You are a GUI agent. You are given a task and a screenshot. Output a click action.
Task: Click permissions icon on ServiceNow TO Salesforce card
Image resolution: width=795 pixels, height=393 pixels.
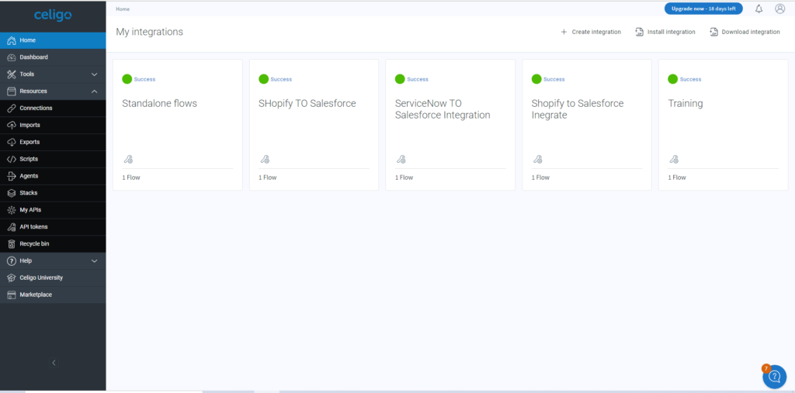pyautogui.click(x=401, y=159)
